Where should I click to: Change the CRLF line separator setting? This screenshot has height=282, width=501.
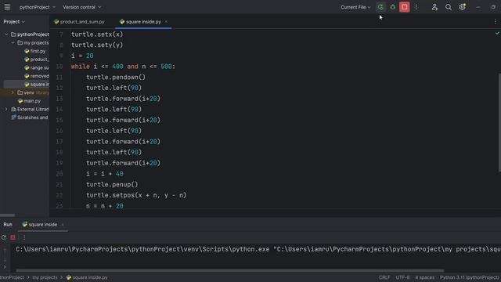tap(384, 277)
